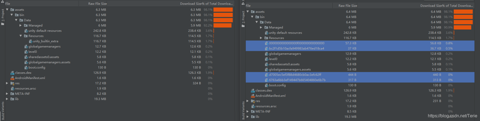The width and height of the screenshot is (480, 121).
Task: Click the 90.9% Managed percentage value
Action: click(x=449, y=27)
